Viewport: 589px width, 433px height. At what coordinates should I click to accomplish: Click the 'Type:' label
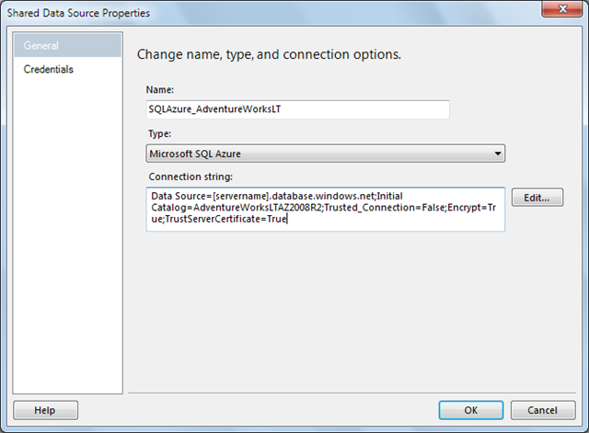pyautogui.click(x=159, y=134)
